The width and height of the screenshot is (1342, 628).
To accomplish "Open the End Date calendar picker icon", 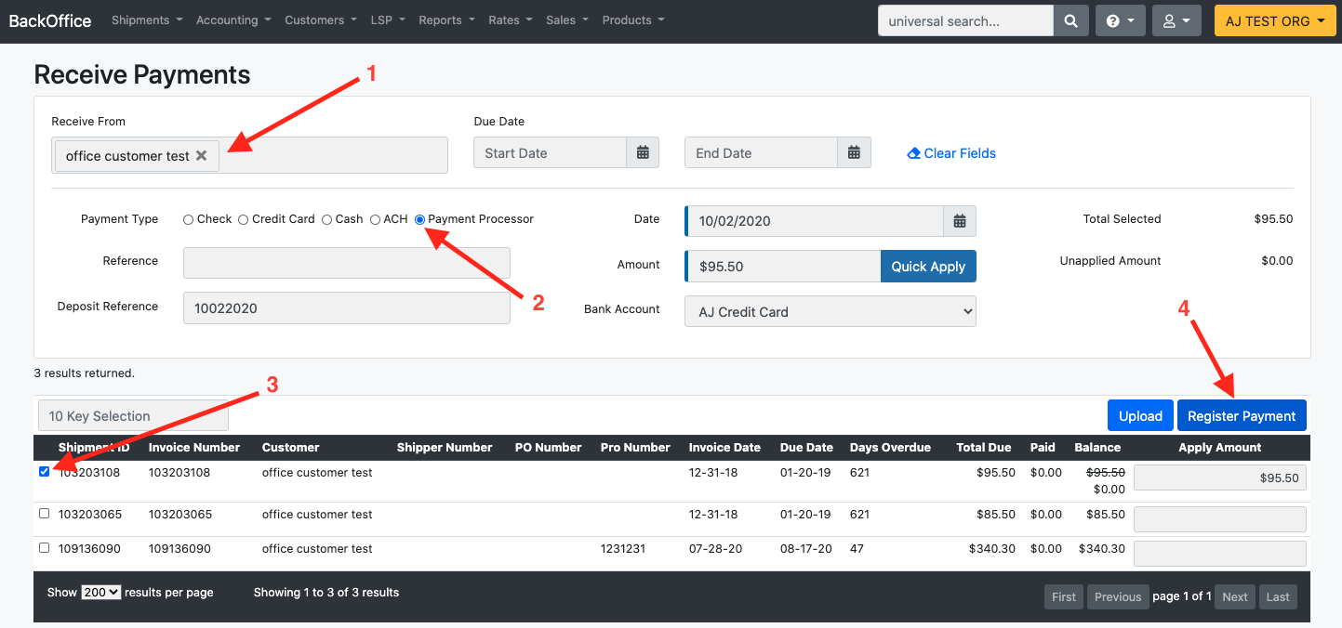I will tap(854, 152).
